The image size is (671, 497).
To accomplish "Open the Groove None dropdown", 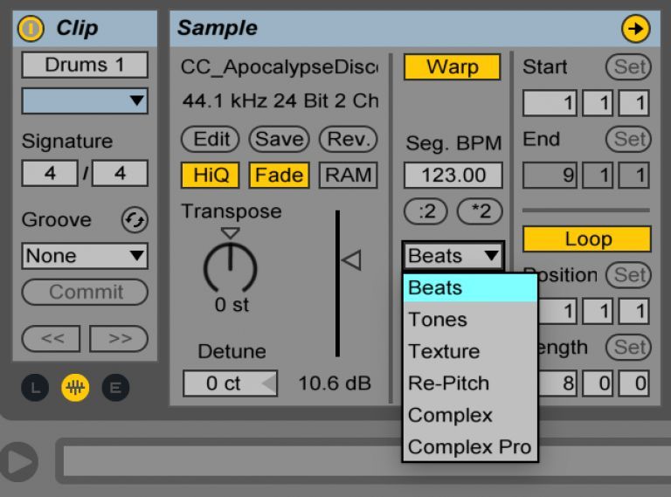I will pyautogui.click(x=85, y=256).
